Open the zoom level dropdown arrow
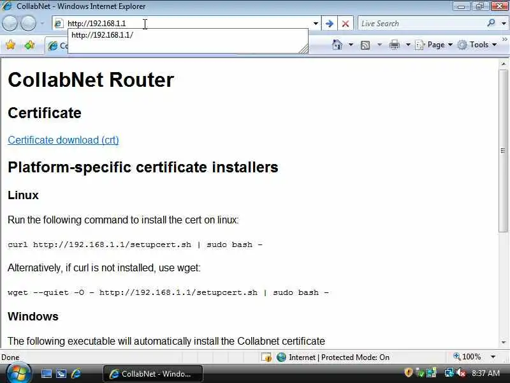The image size is (510, 383). (493, 357)
